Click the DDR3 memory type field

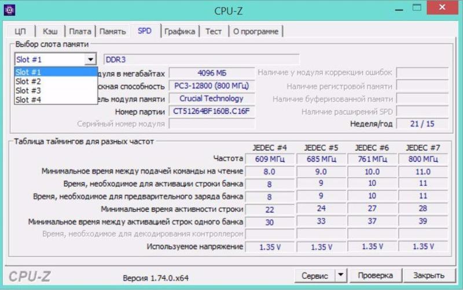(x=201, y=60)
